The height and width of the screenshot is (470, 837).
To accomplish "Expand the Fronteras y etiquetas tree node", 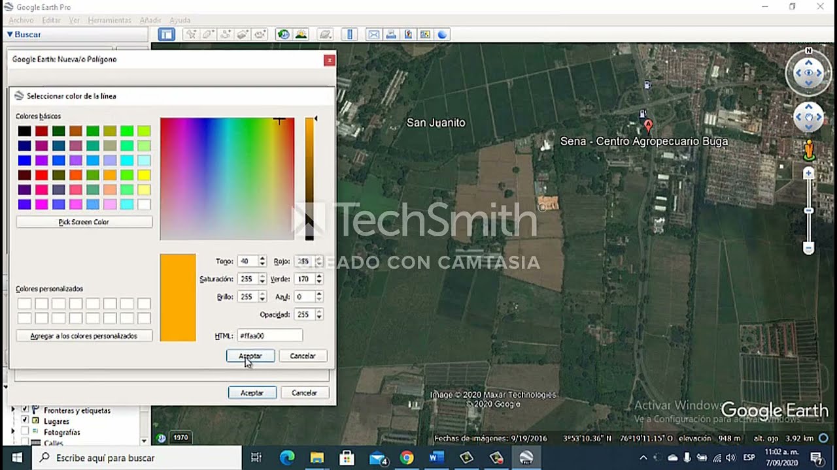I will [x=13, y=411].
